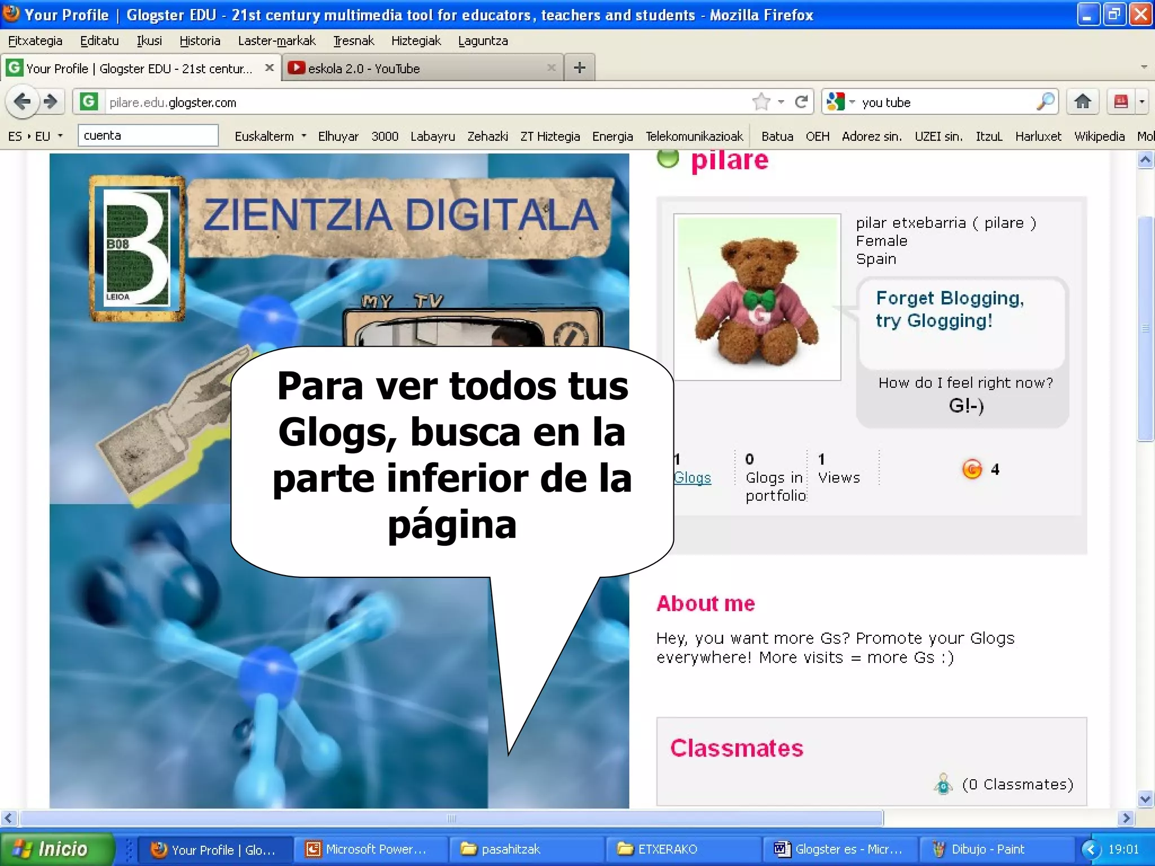Open a new tab with the plus button
The height and width of the screenshot is (866, 1155).
click(x=579, y=68)
